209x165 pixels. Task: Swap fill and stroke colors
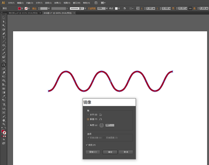click(5, 128)
